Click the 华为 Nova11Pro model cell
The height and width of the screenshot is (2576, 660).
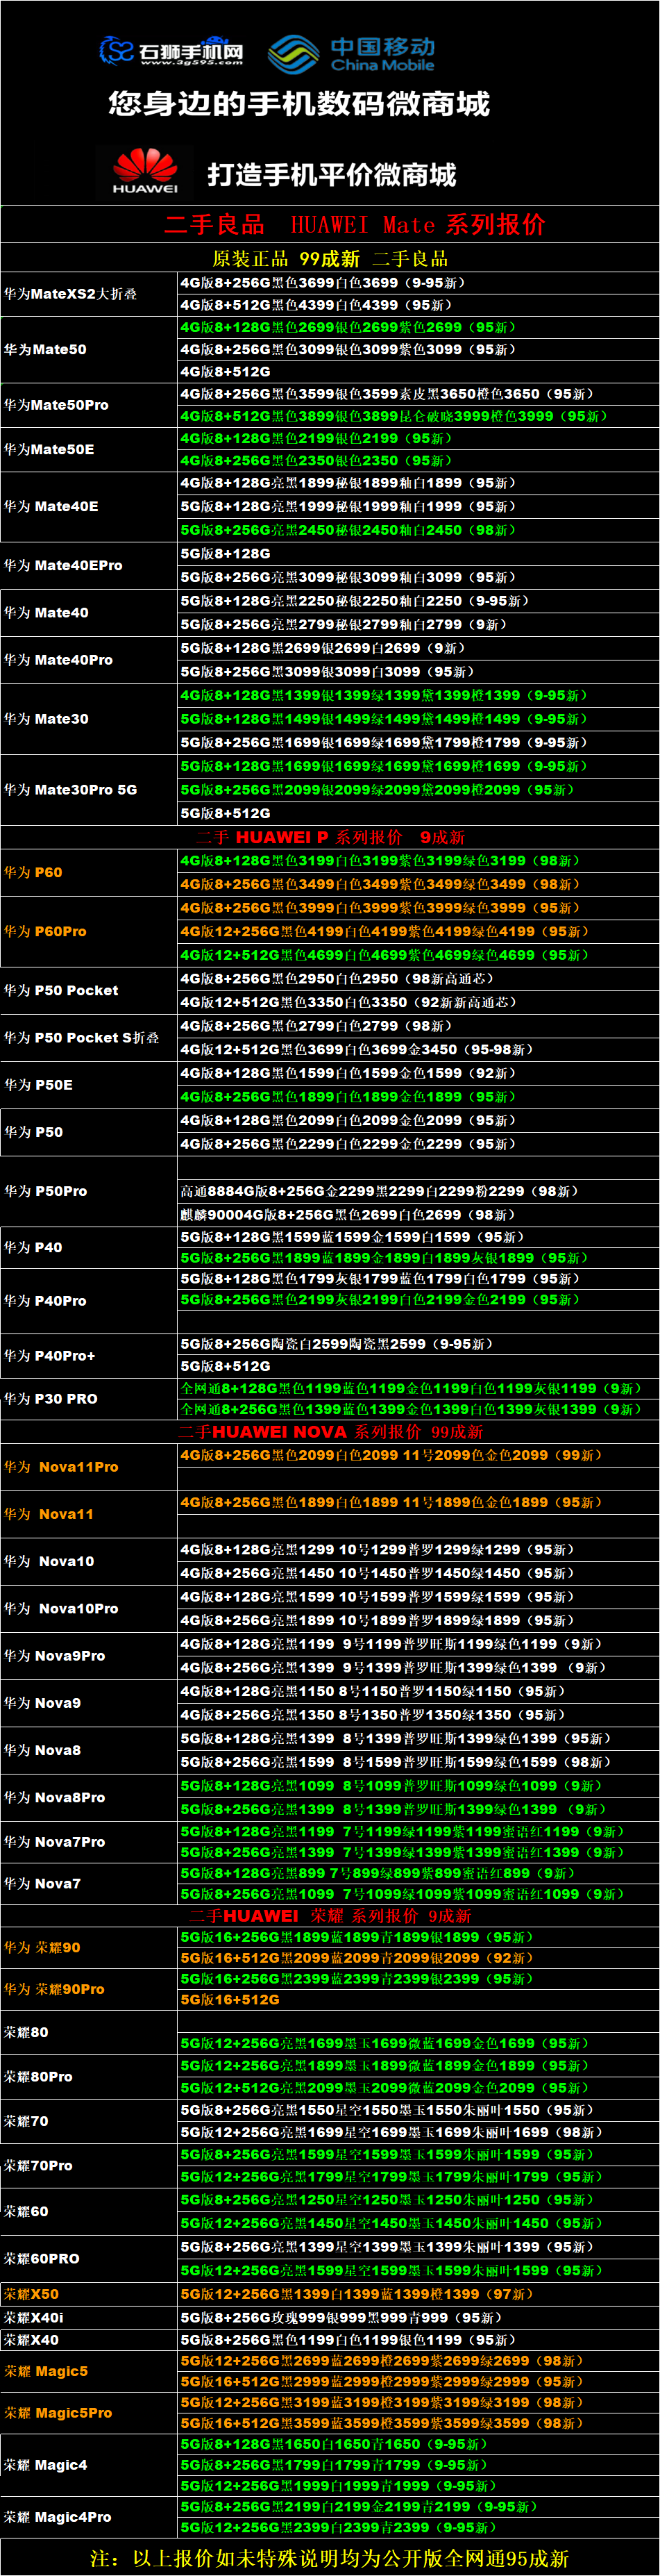pos(89,1467)
